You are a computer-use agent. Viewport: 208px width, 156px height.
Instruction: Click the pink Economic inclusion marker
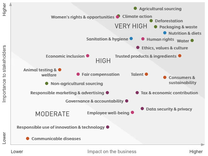pos(88,56)
